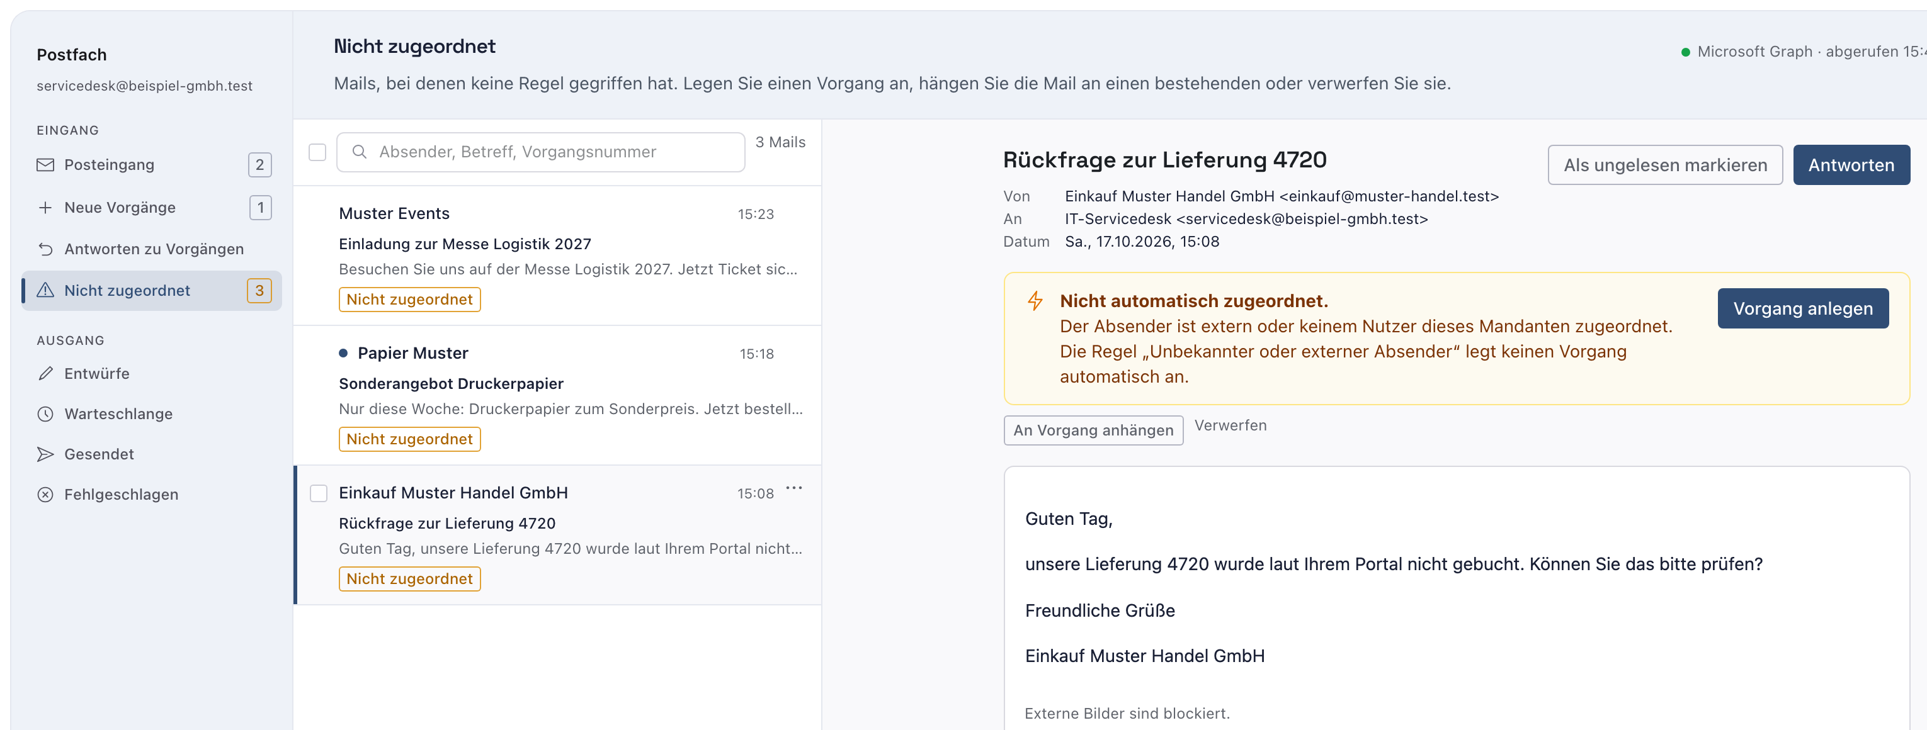This screenshot has height=730, width=1927.
Task: Click the Nicht zugeordnet count badge 3
Action: point(259,290)
